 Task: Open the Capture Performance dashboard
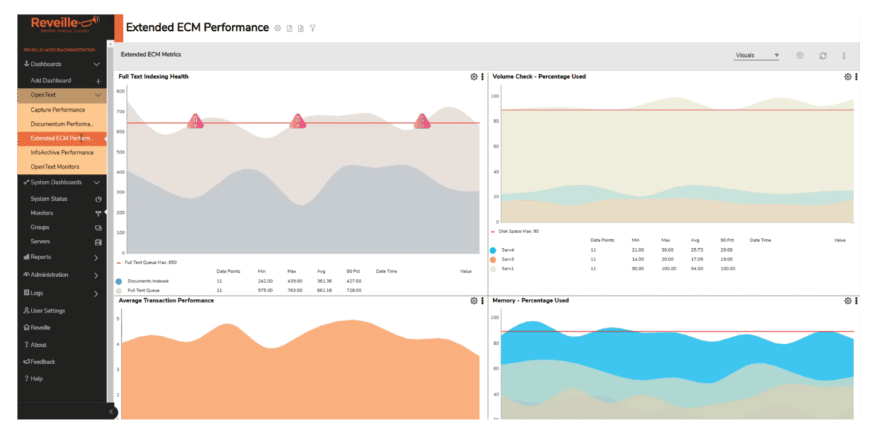pos(57,110)
